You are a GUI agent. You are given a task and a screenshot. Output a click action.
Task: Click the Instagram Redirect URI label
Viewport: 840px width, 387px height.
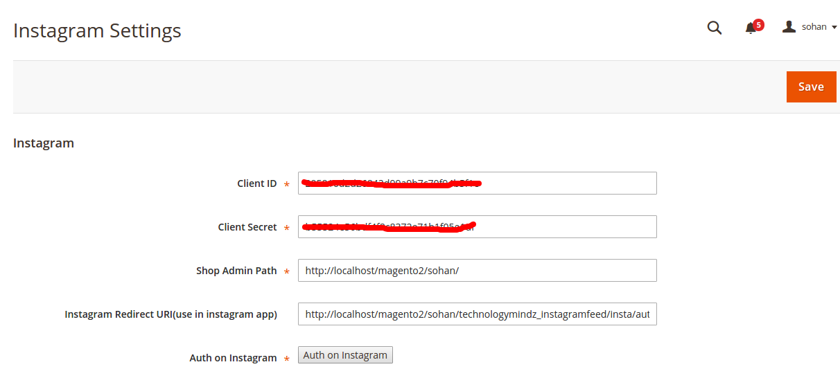click(170, 314)
